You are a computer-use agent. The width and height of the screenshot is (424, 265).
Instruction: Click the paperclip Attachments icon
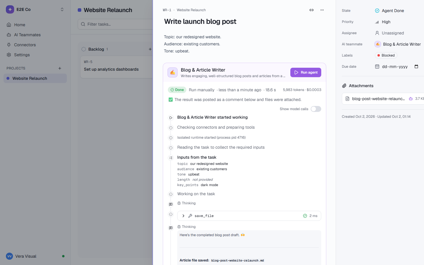(344, 86)
